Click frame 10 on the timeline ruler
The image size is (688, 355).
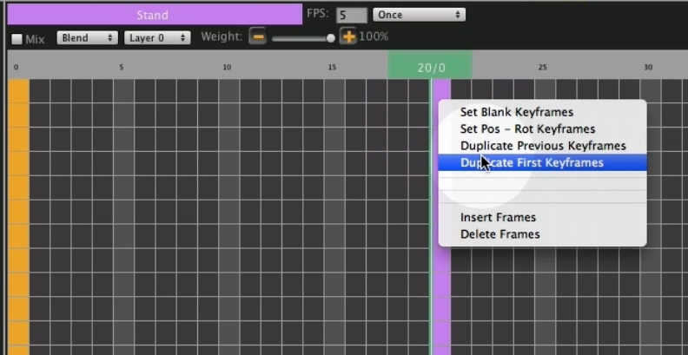(227, 67)
